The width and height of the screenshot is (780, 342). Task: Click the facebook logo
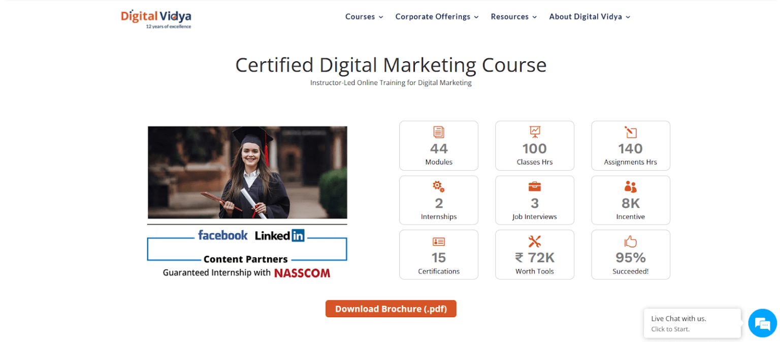(223, 235)
